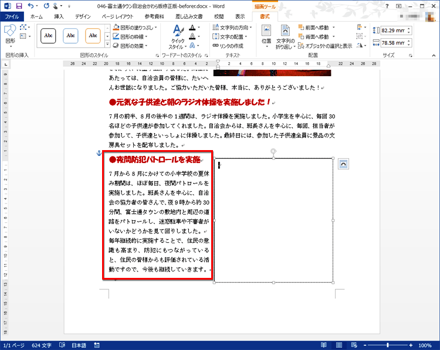
Task: Click リンクの作成 create link button
Action: 228,46
